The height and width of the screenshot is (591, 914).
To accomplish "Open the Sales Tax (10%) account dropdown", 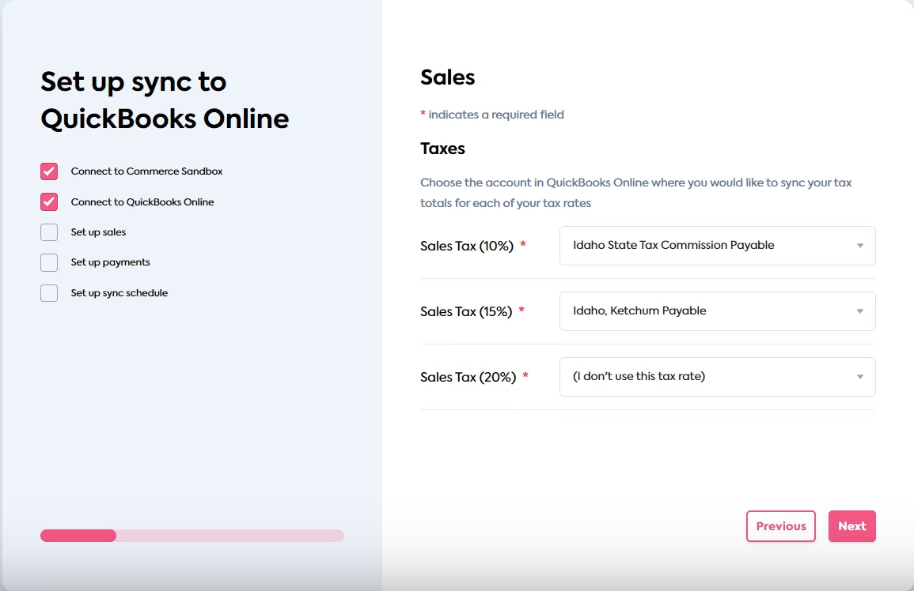I will [716, 246].
